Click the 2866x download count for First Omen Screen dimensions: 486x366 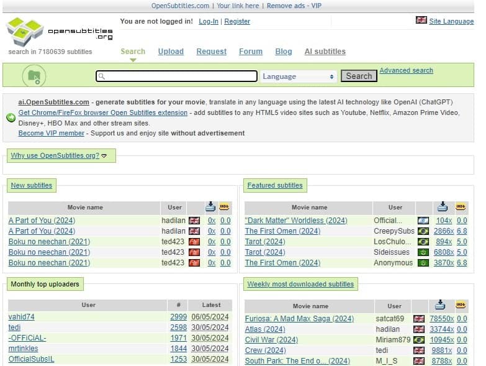point(444,231)
